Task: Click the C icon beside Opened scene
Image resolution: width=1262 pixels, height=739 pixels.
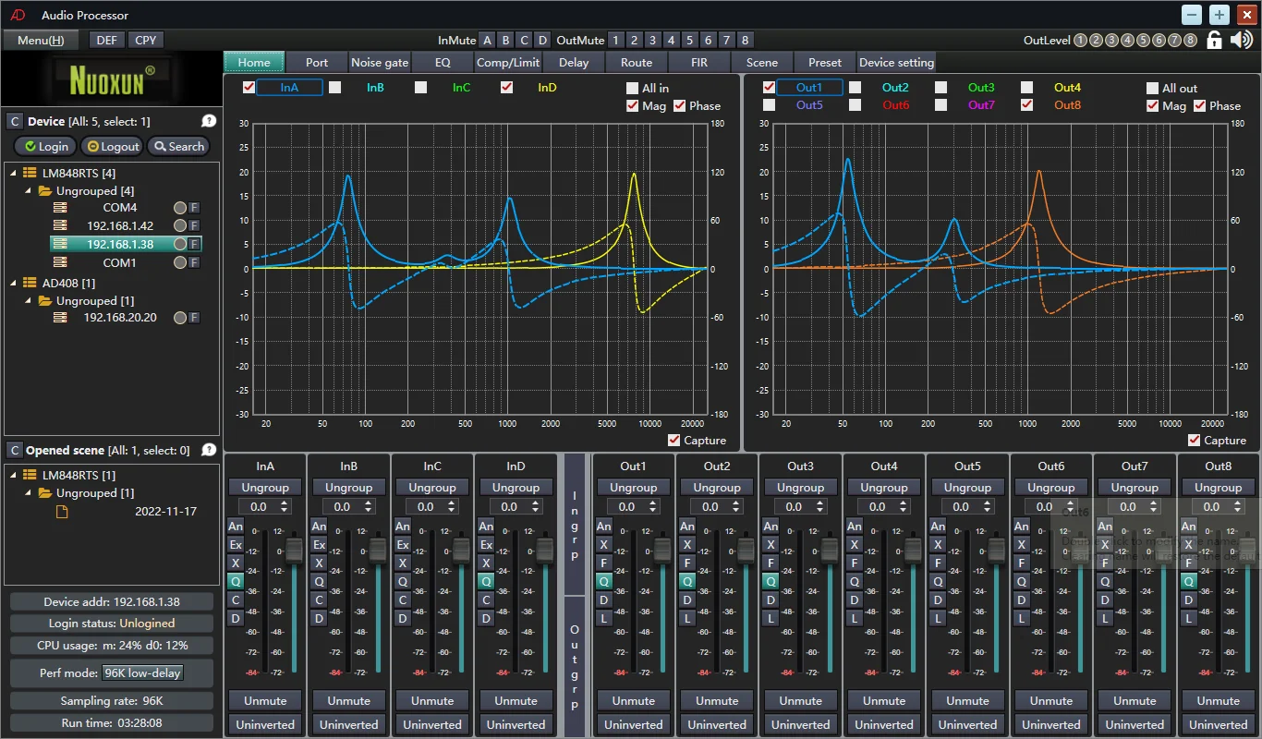Action: [14, 450]
